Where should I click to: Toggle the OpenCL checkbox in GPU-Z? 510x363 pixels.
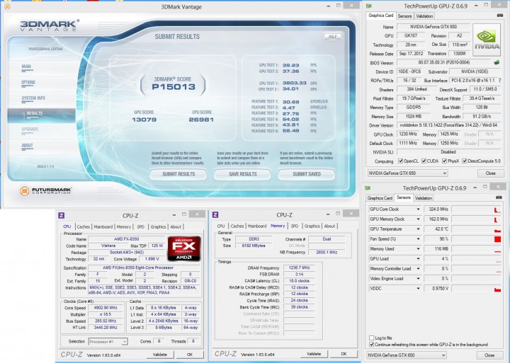click(x=401, y=161)
